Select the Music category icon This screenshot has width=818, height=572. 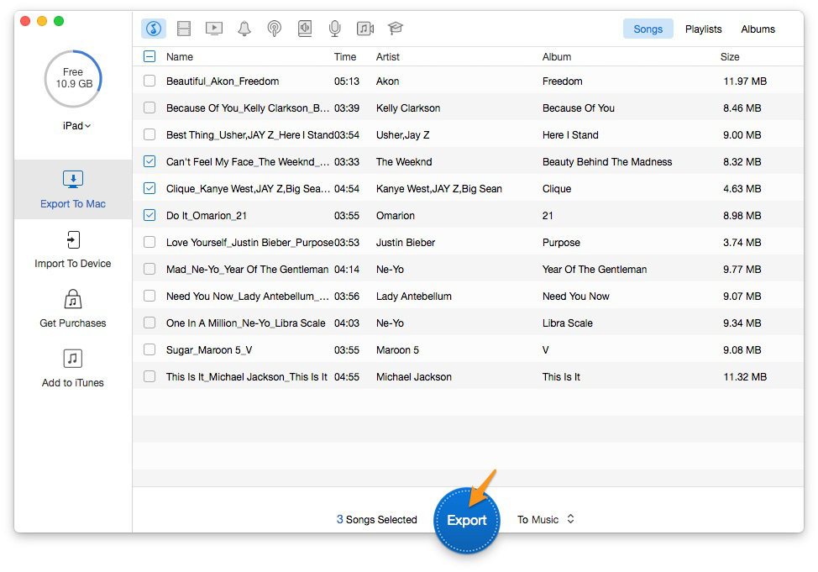(154, 28)
